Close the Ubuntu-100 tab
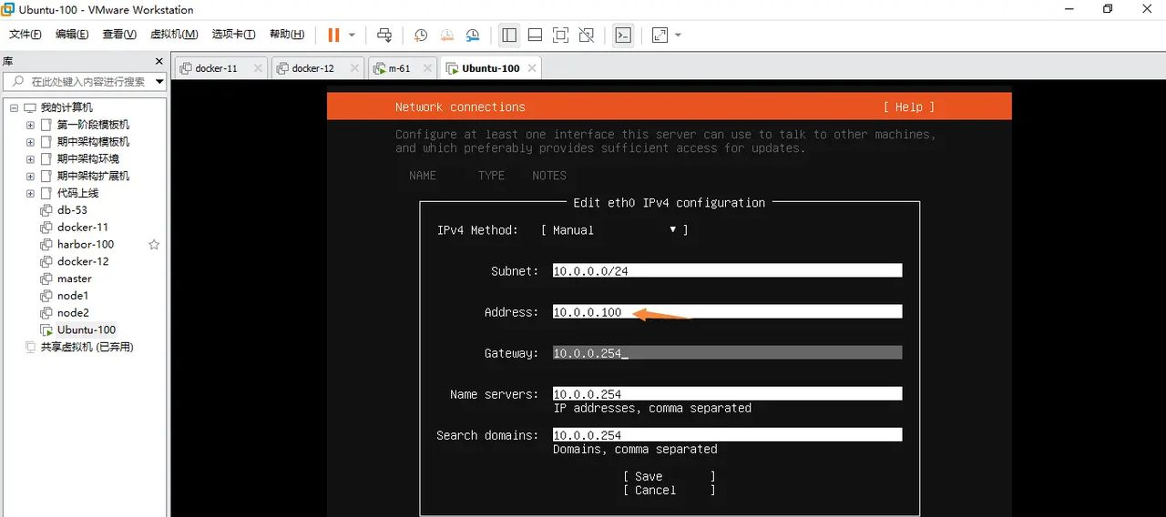 [532, 68]
